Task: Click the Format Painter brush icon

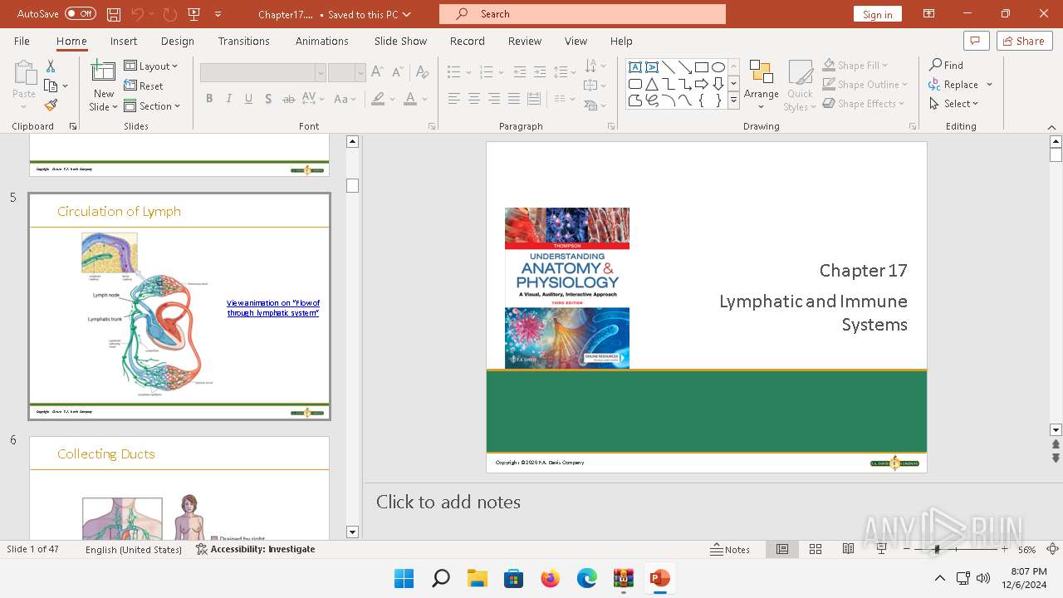Action: point(51,105)
